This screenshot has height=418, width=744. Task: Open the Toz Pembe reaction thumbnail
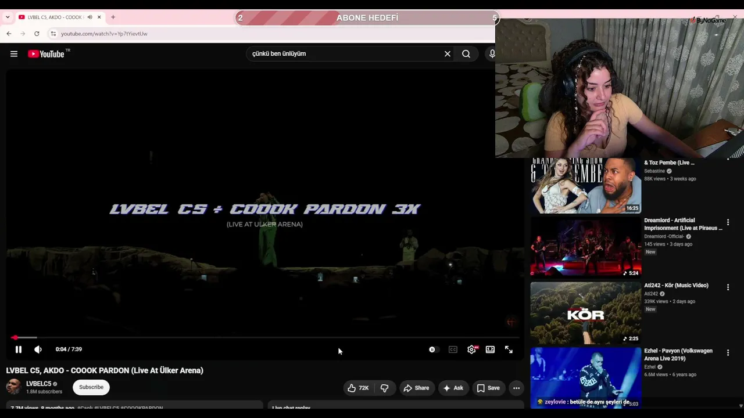point(586,186)
